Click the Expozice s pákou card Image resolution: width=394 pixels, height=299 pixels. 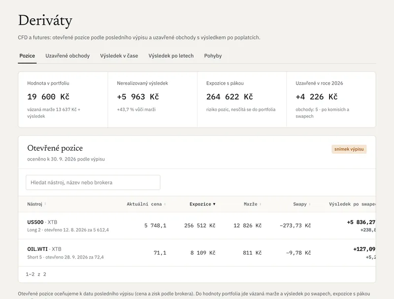242,100
